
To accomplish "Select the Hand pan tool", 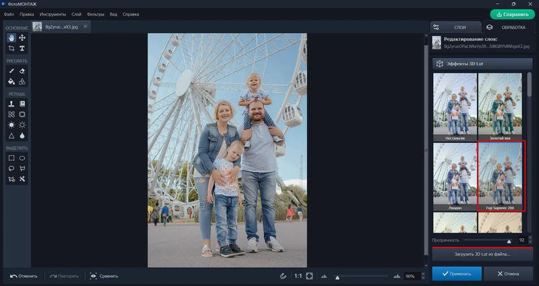I will (x=11, y=38).
